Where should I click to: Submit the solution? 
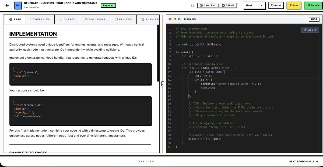click(313, 5)
